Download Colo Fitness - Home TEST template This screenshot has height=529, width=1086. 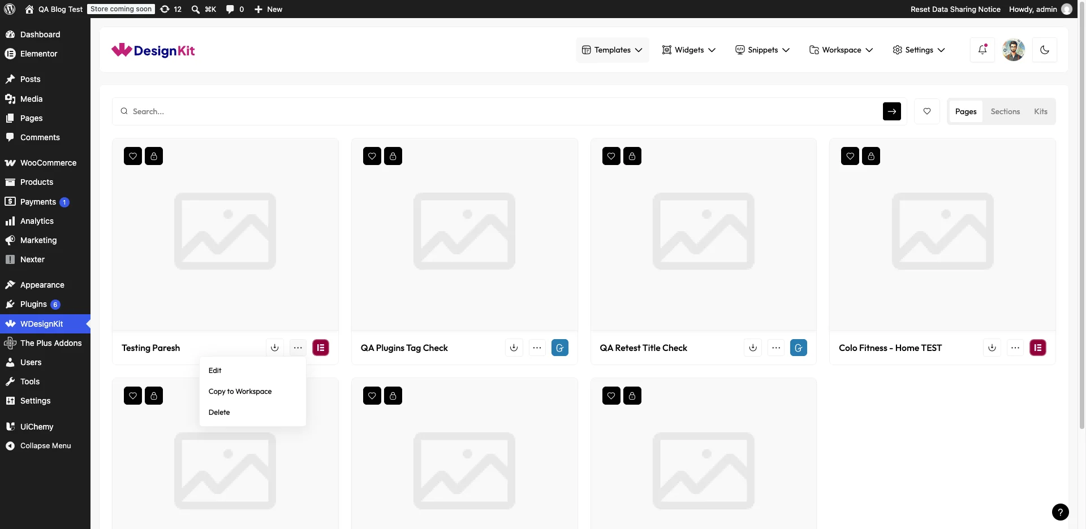(992, 348)
